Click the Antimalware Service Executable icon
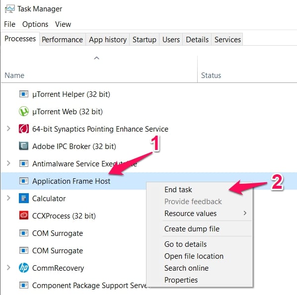 pyautogui.click(x=24, y=163)
